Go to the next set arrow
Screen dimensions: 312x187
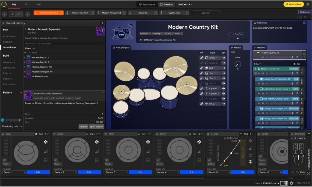tap(28, 14)
